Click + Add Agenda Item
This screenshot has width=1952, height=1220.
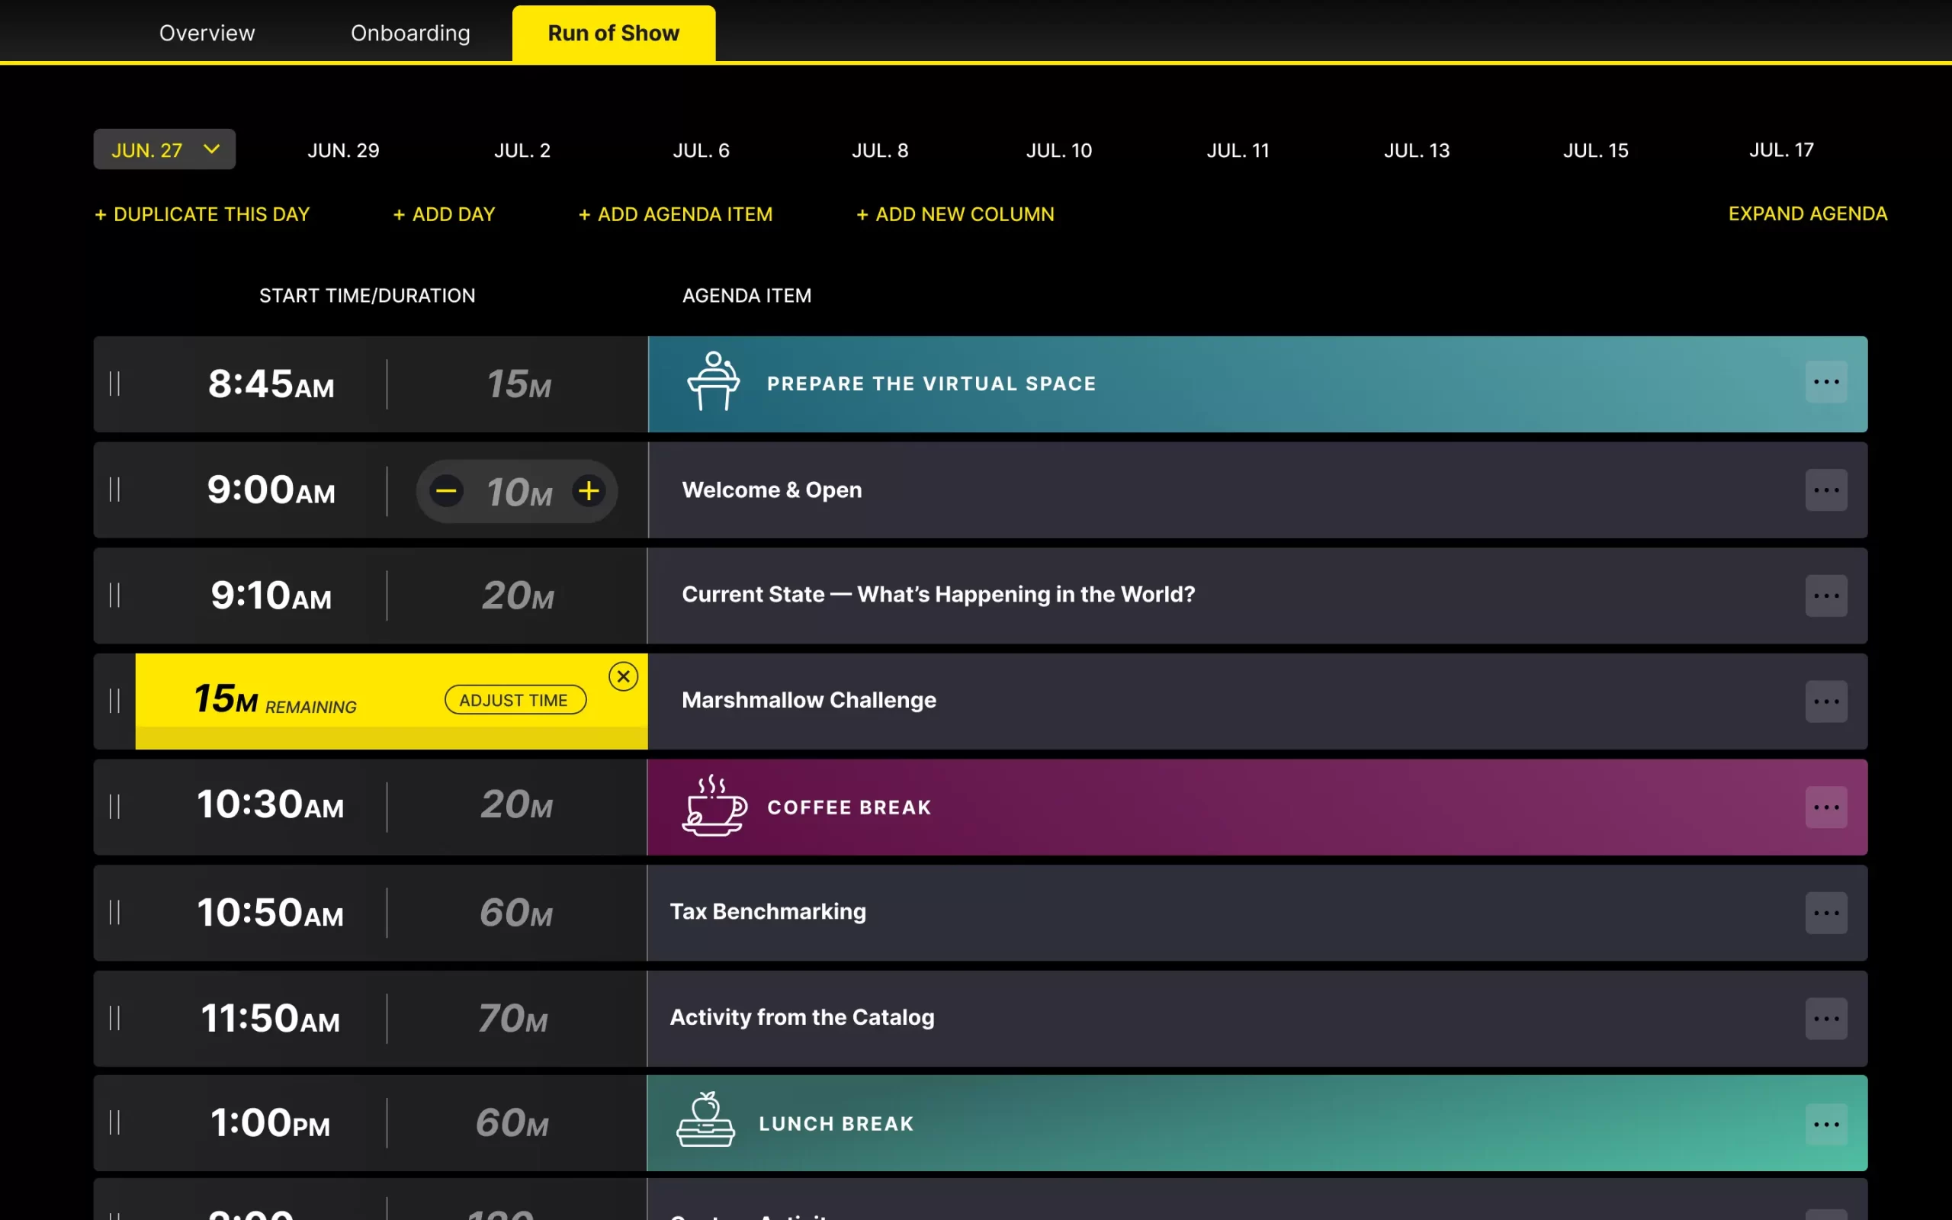tap(675, 214)
